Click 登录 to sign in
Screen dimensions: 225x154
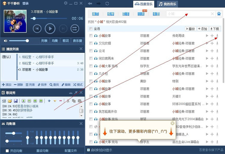pyautogui.click(x=25, y=3)
